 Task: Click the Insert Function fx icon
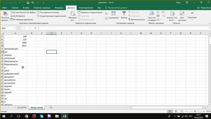35,28
